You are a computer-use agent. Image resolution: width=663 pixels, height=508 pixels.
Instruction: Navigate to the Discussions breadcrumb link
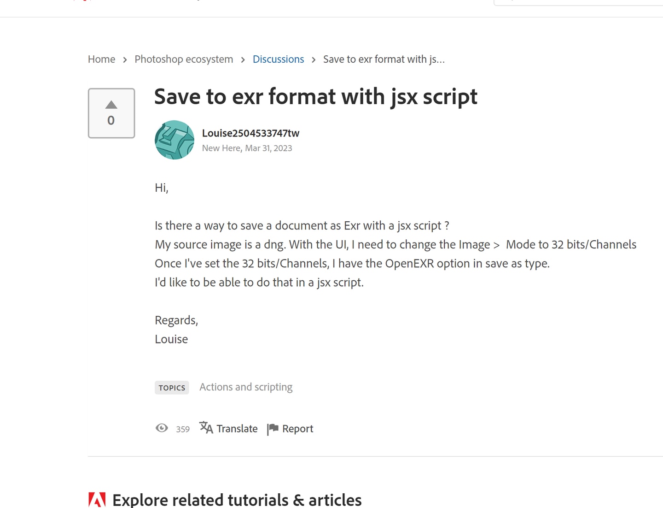[279, 59]
